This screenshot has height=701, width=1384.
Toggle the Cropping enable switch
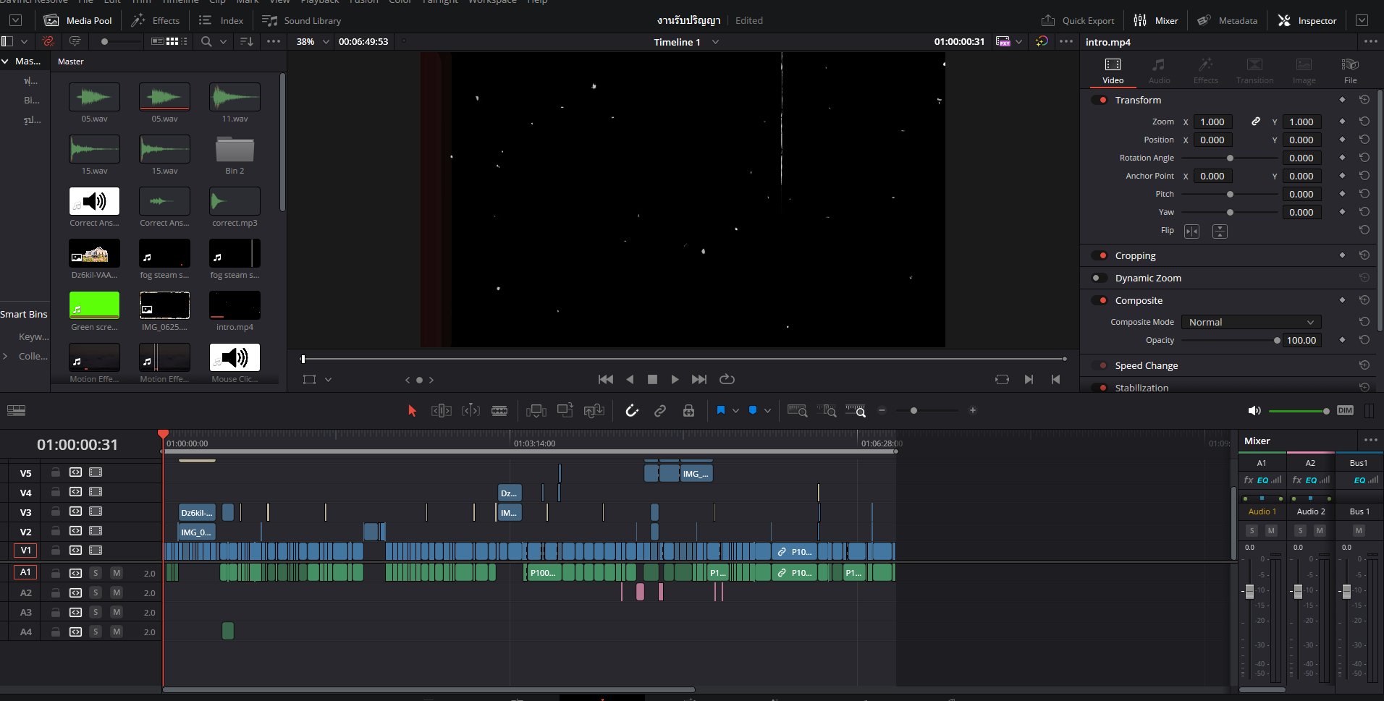coord(1100,255)
